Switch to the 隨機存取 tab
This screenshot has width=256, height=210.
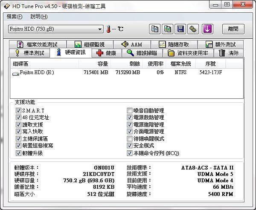(174, 44)
